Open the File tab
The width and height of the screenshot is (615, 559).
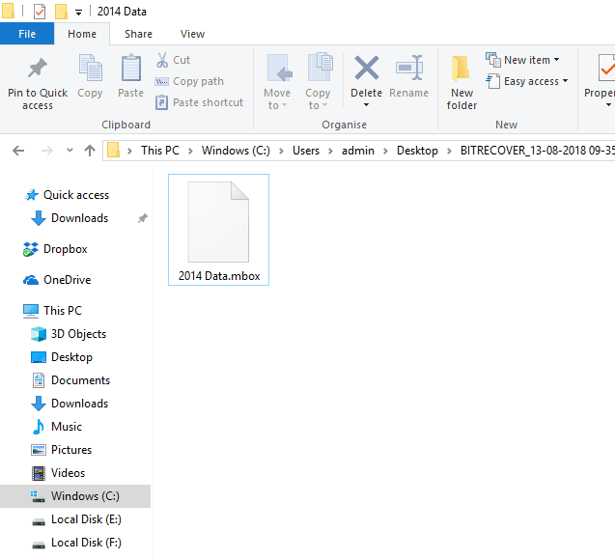27,34
